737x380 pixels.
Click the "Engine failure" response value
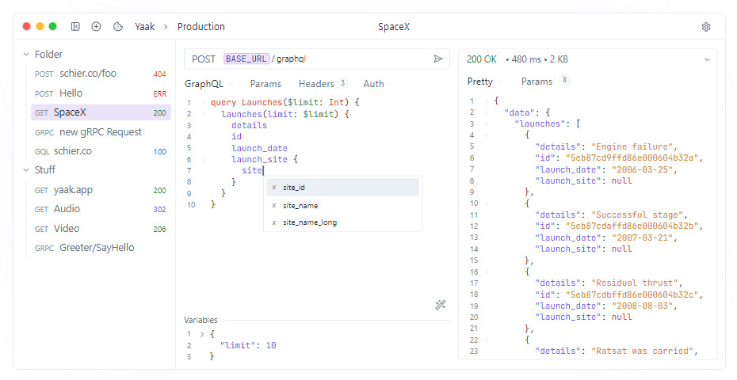pos(634,146)
